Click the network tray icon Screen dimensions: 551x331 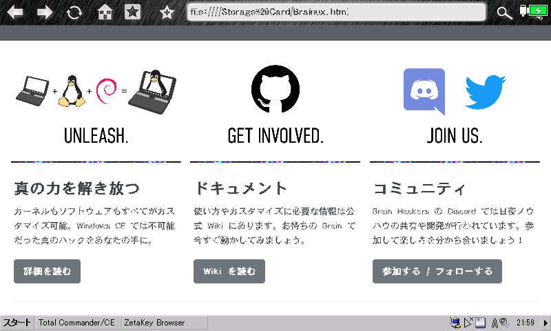coord(455,323)
